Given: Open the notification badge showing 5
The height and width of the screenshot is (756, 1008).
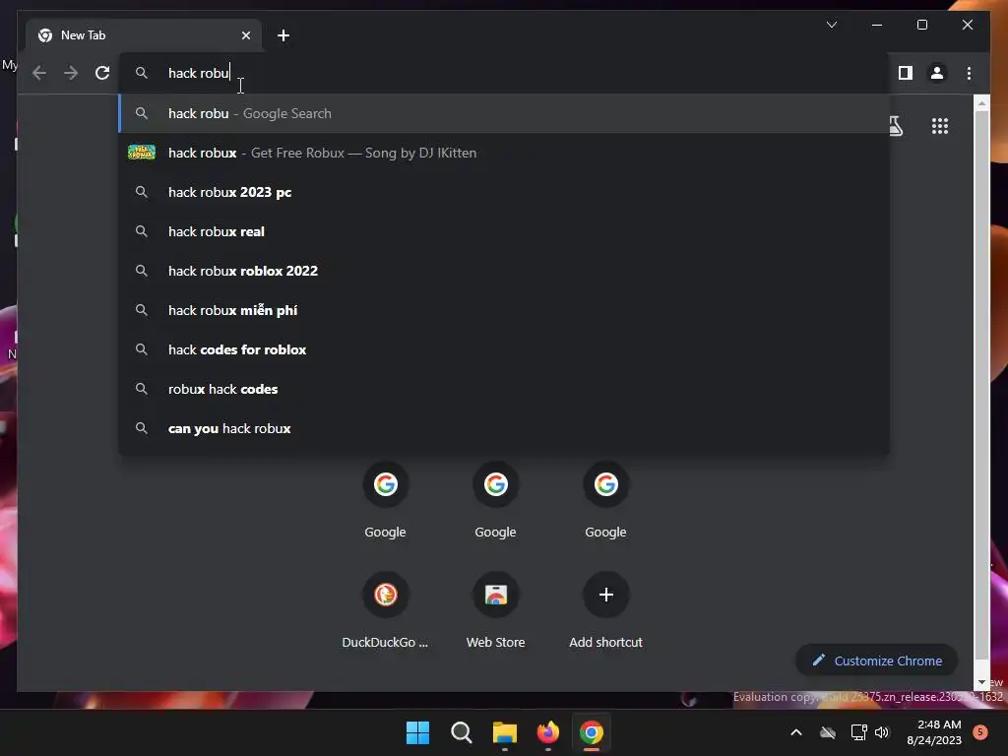Looking at the screenshot, I should pyautogui.click(x=980, y=732).
